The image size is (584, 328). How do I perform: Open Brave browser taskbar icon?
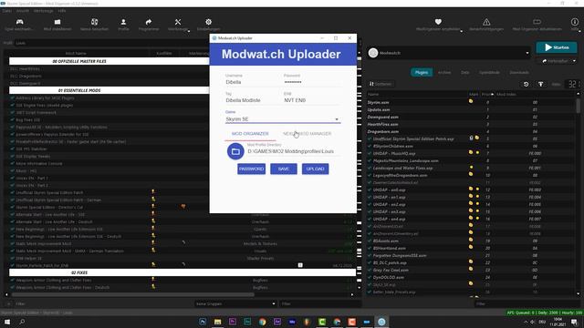click(307, 322)
